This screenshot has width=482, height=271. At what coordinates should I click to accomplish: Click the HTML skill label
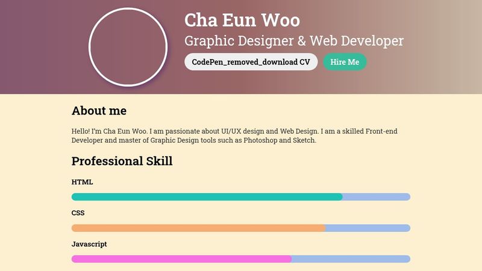(x=83, y=182)
